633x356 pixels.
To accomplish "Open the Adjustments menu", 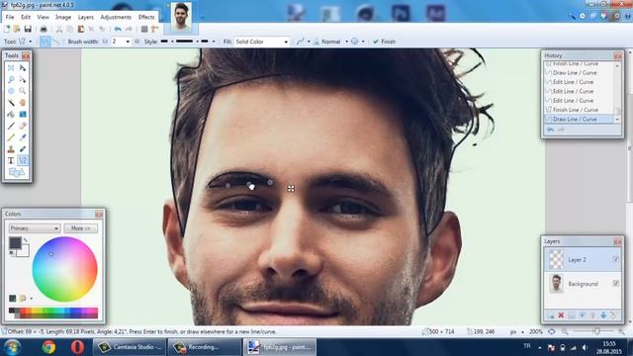I will [x=116, y=17].
